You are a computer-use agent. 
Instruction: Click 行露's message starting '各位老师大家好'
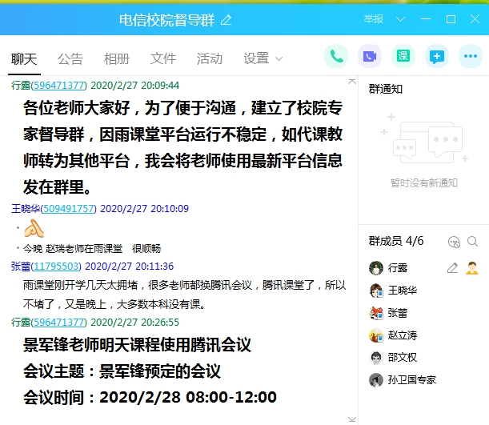[x=183, y=147]
